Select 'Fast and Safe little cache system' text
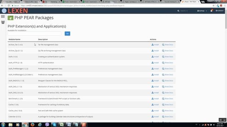The image size is (227, 127). [x=50, y=111]
